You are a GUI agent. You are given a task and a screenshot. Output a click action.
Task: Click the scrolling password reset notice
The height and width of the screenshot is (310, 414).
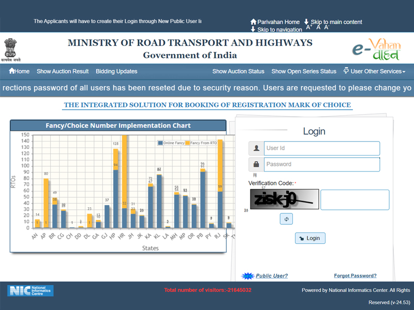(207, 88)
